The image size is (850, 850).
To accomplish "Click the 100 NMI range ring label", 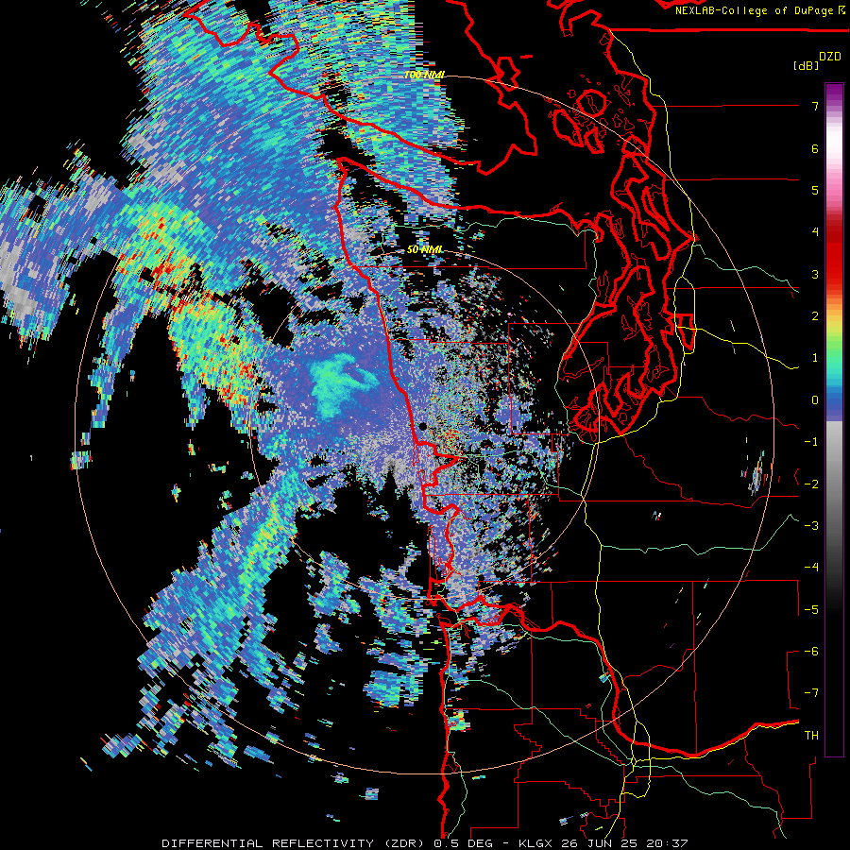I will [x=425, y=75].
